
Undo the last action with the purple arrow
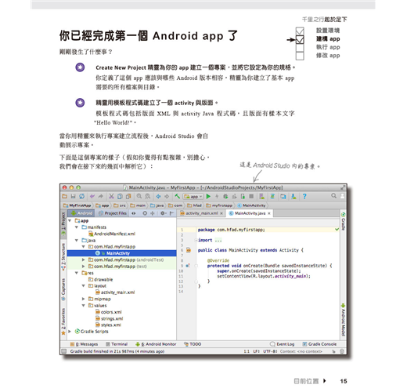click(92, 196)
